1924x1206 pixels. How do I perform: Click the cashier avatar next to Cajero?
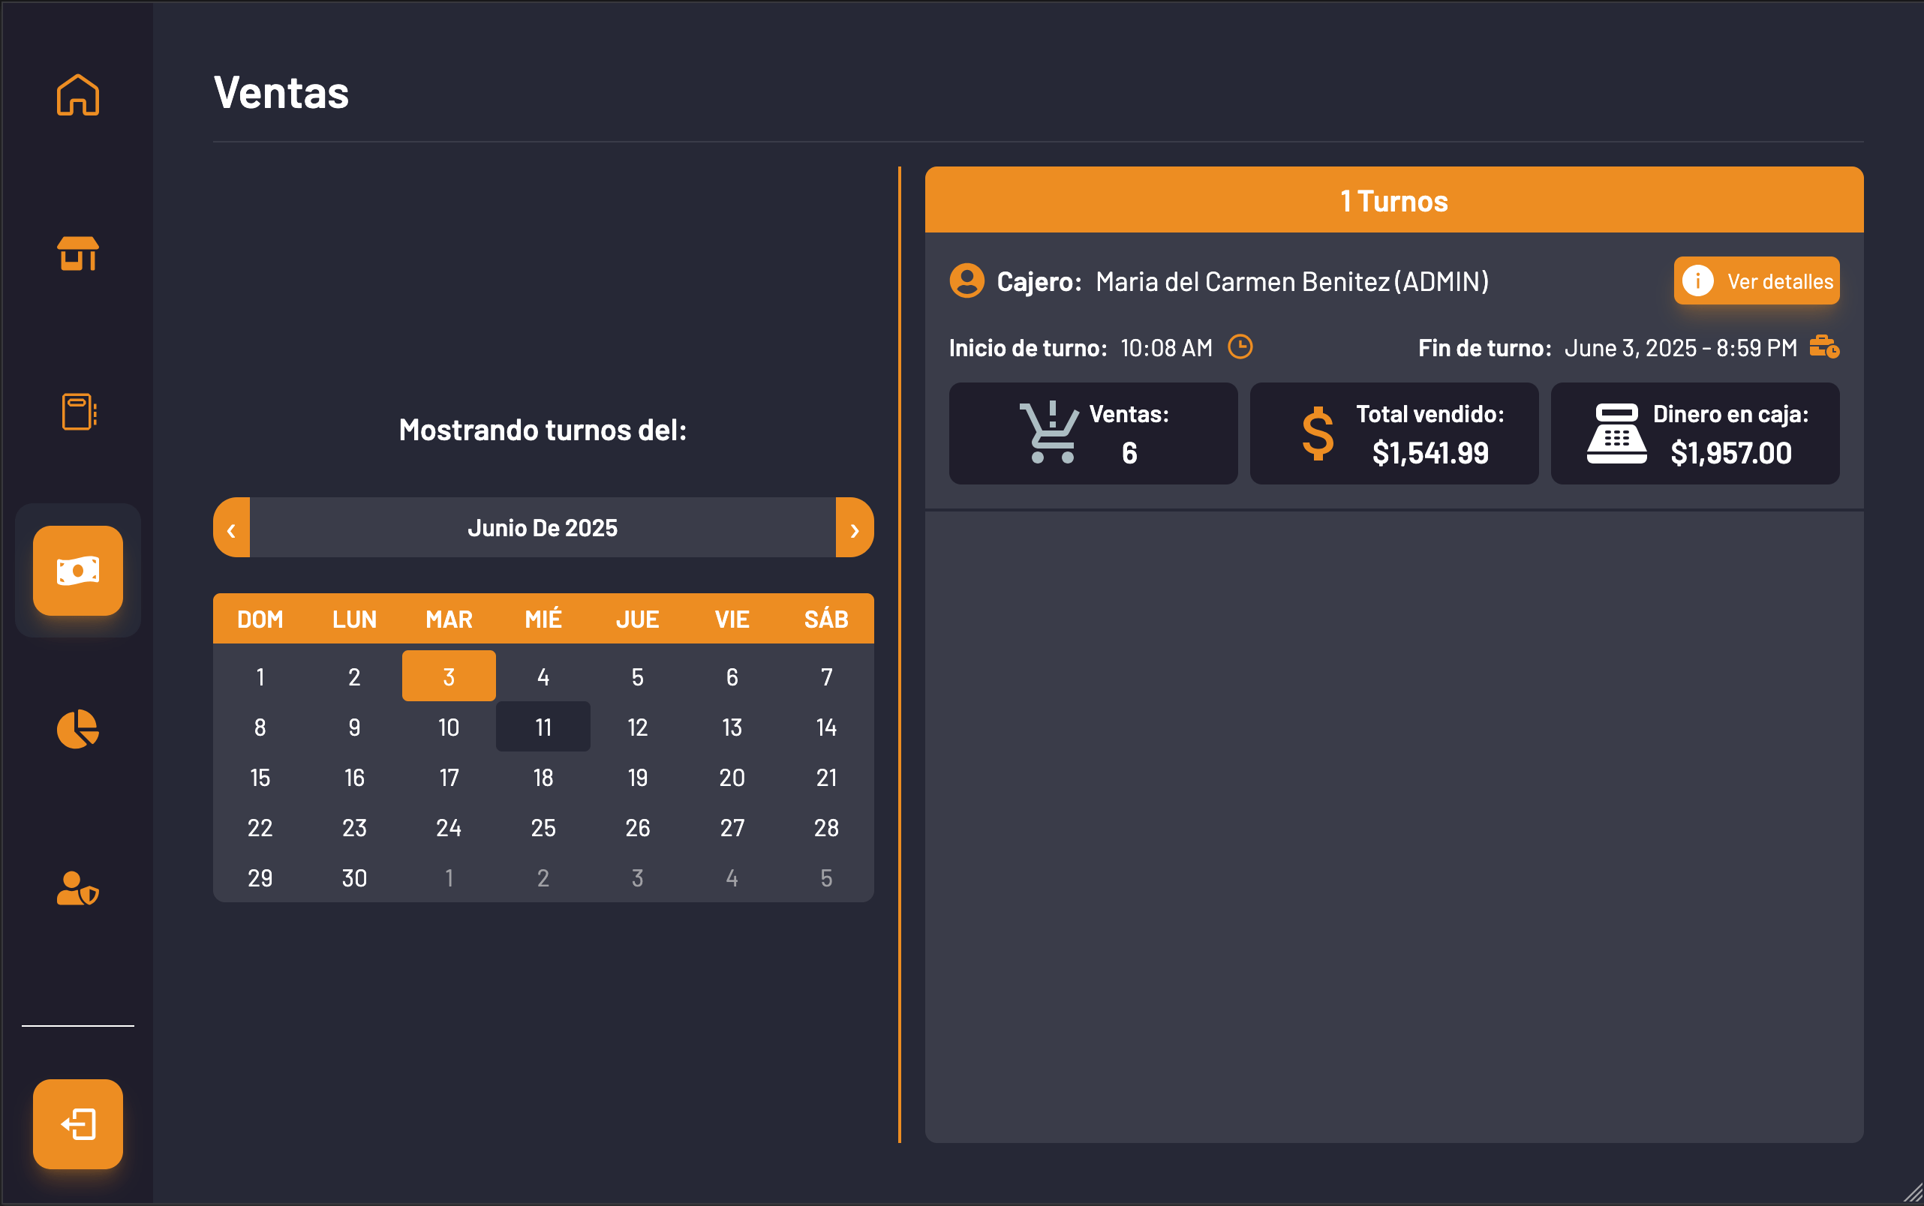[967, 280]
